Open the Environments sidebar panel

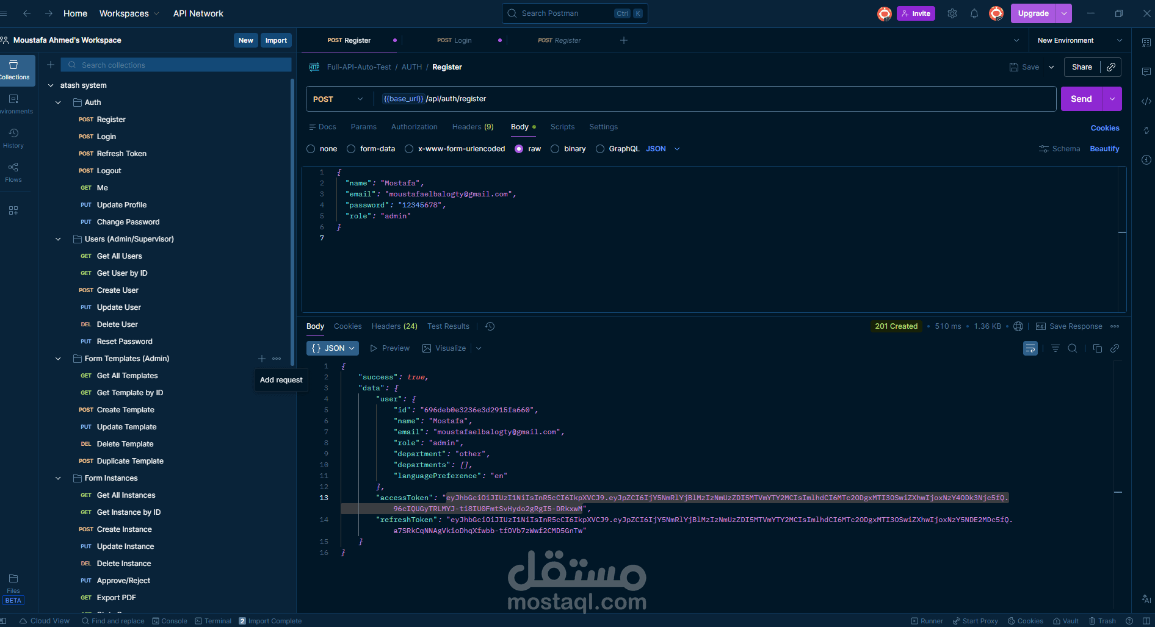click(x=13, y=104)
